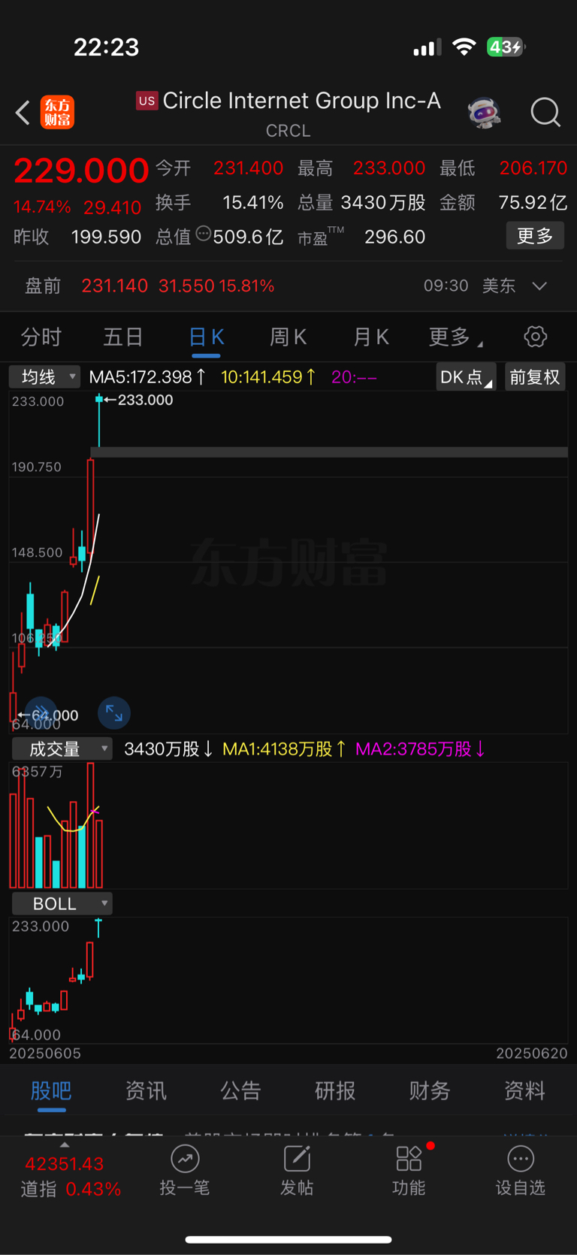Open the BOLL indicator dropdown
This screenshot has width=577, height=1255.
click(x=62, y=903)
